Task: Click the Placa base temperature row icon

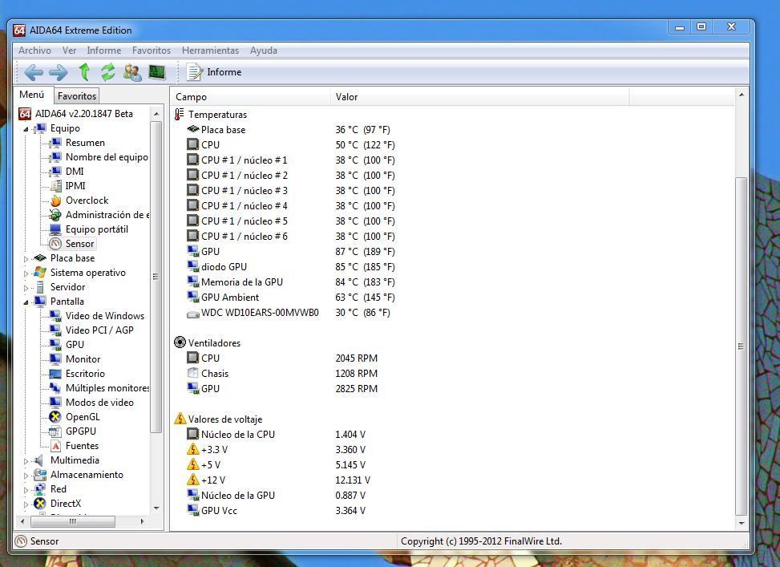Action: pyautogui.click(x=192, y=129)
